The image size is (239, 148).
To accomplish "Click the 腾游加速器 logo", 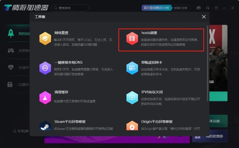I will (x=26, y=8).
